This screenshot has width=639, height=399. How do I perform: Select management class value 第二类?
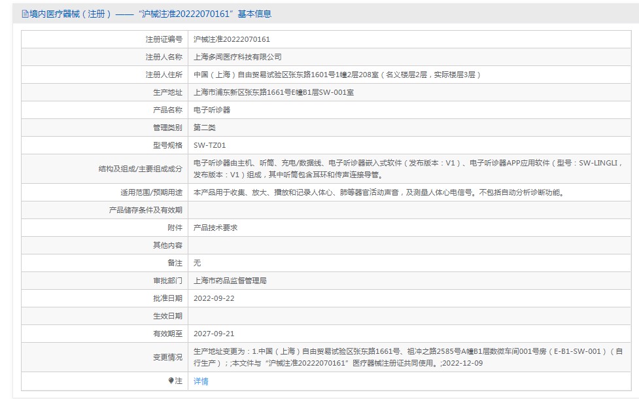coord(205,128)
